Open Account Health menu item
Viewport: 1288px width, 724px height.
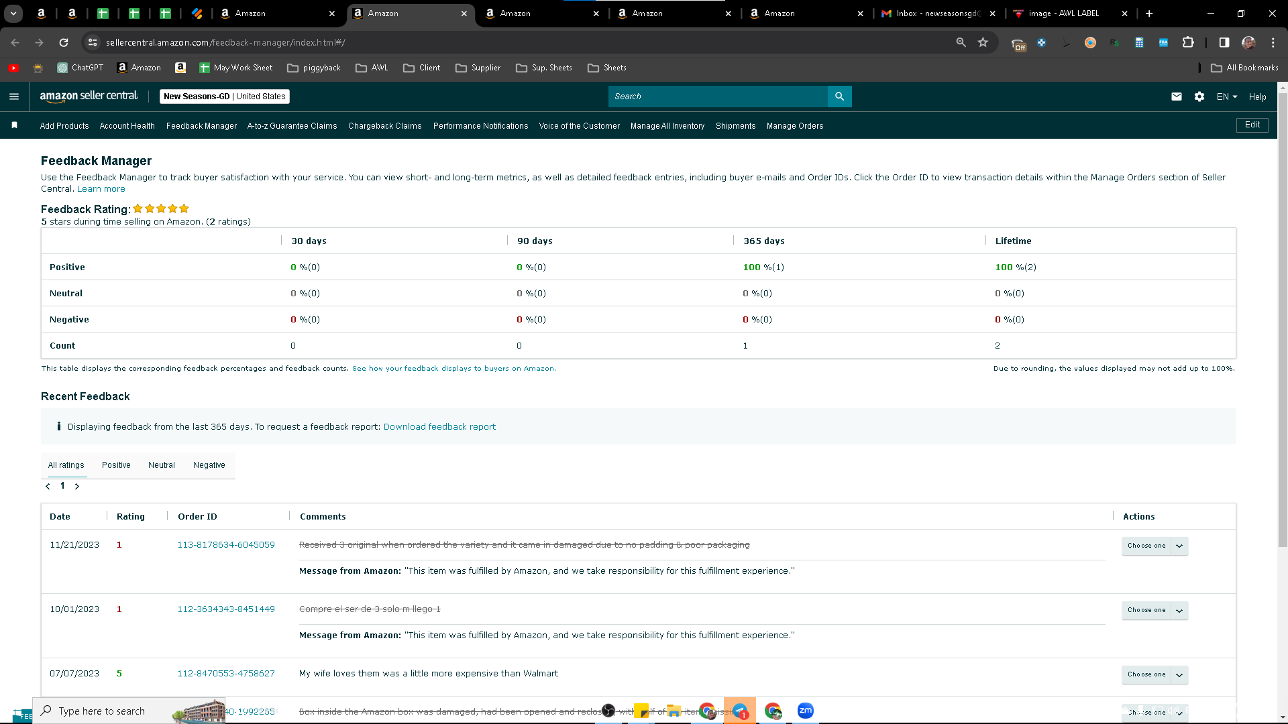point(127,125)
